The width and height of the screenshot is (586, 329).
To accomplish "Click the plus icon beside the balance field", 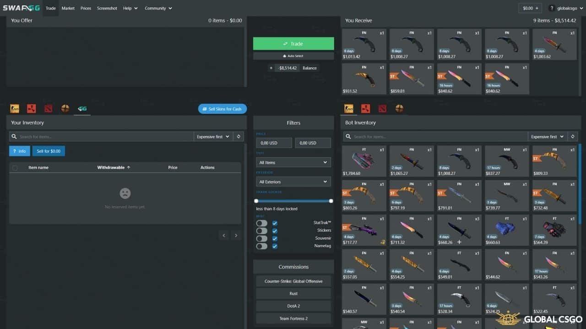I will tap(271, 68).
